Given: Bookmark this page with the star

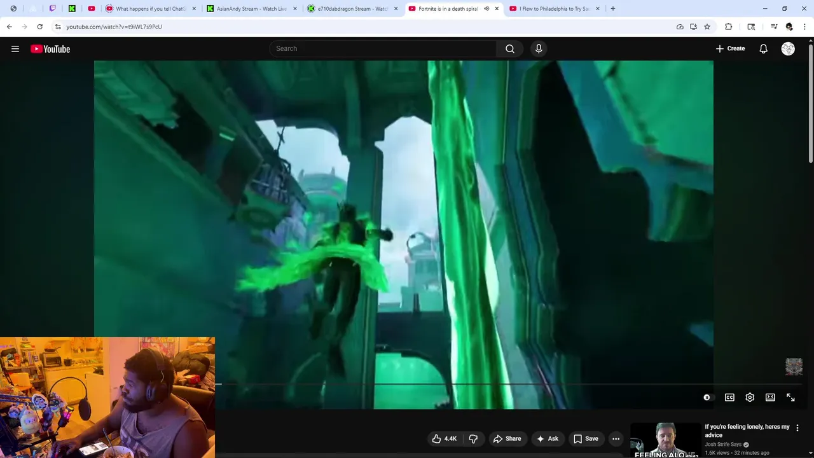Looking at the screenshot, I should point(707,27).
